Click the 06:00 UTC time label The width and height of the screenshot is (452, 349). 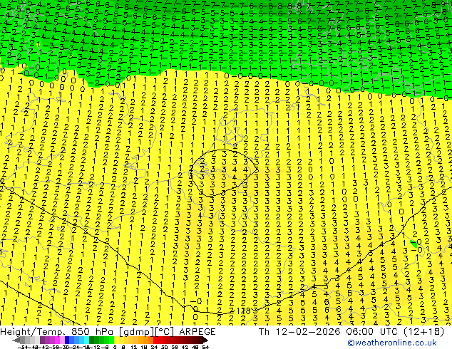click(374, 332)
